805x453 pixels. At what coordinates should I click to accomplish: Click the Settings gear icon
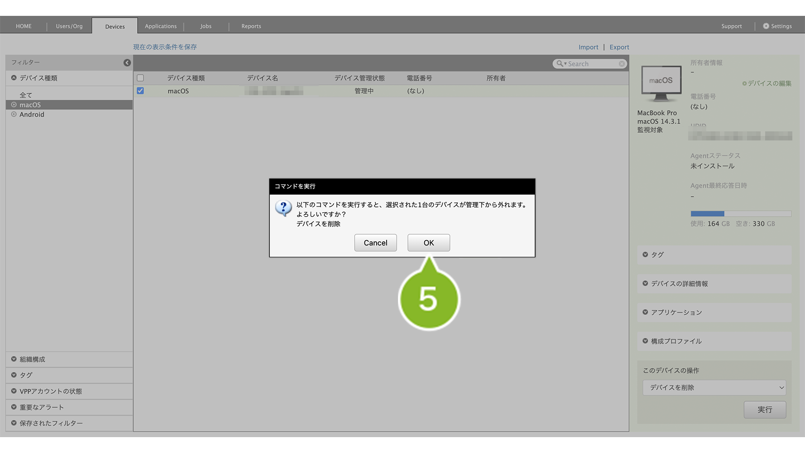766,26
